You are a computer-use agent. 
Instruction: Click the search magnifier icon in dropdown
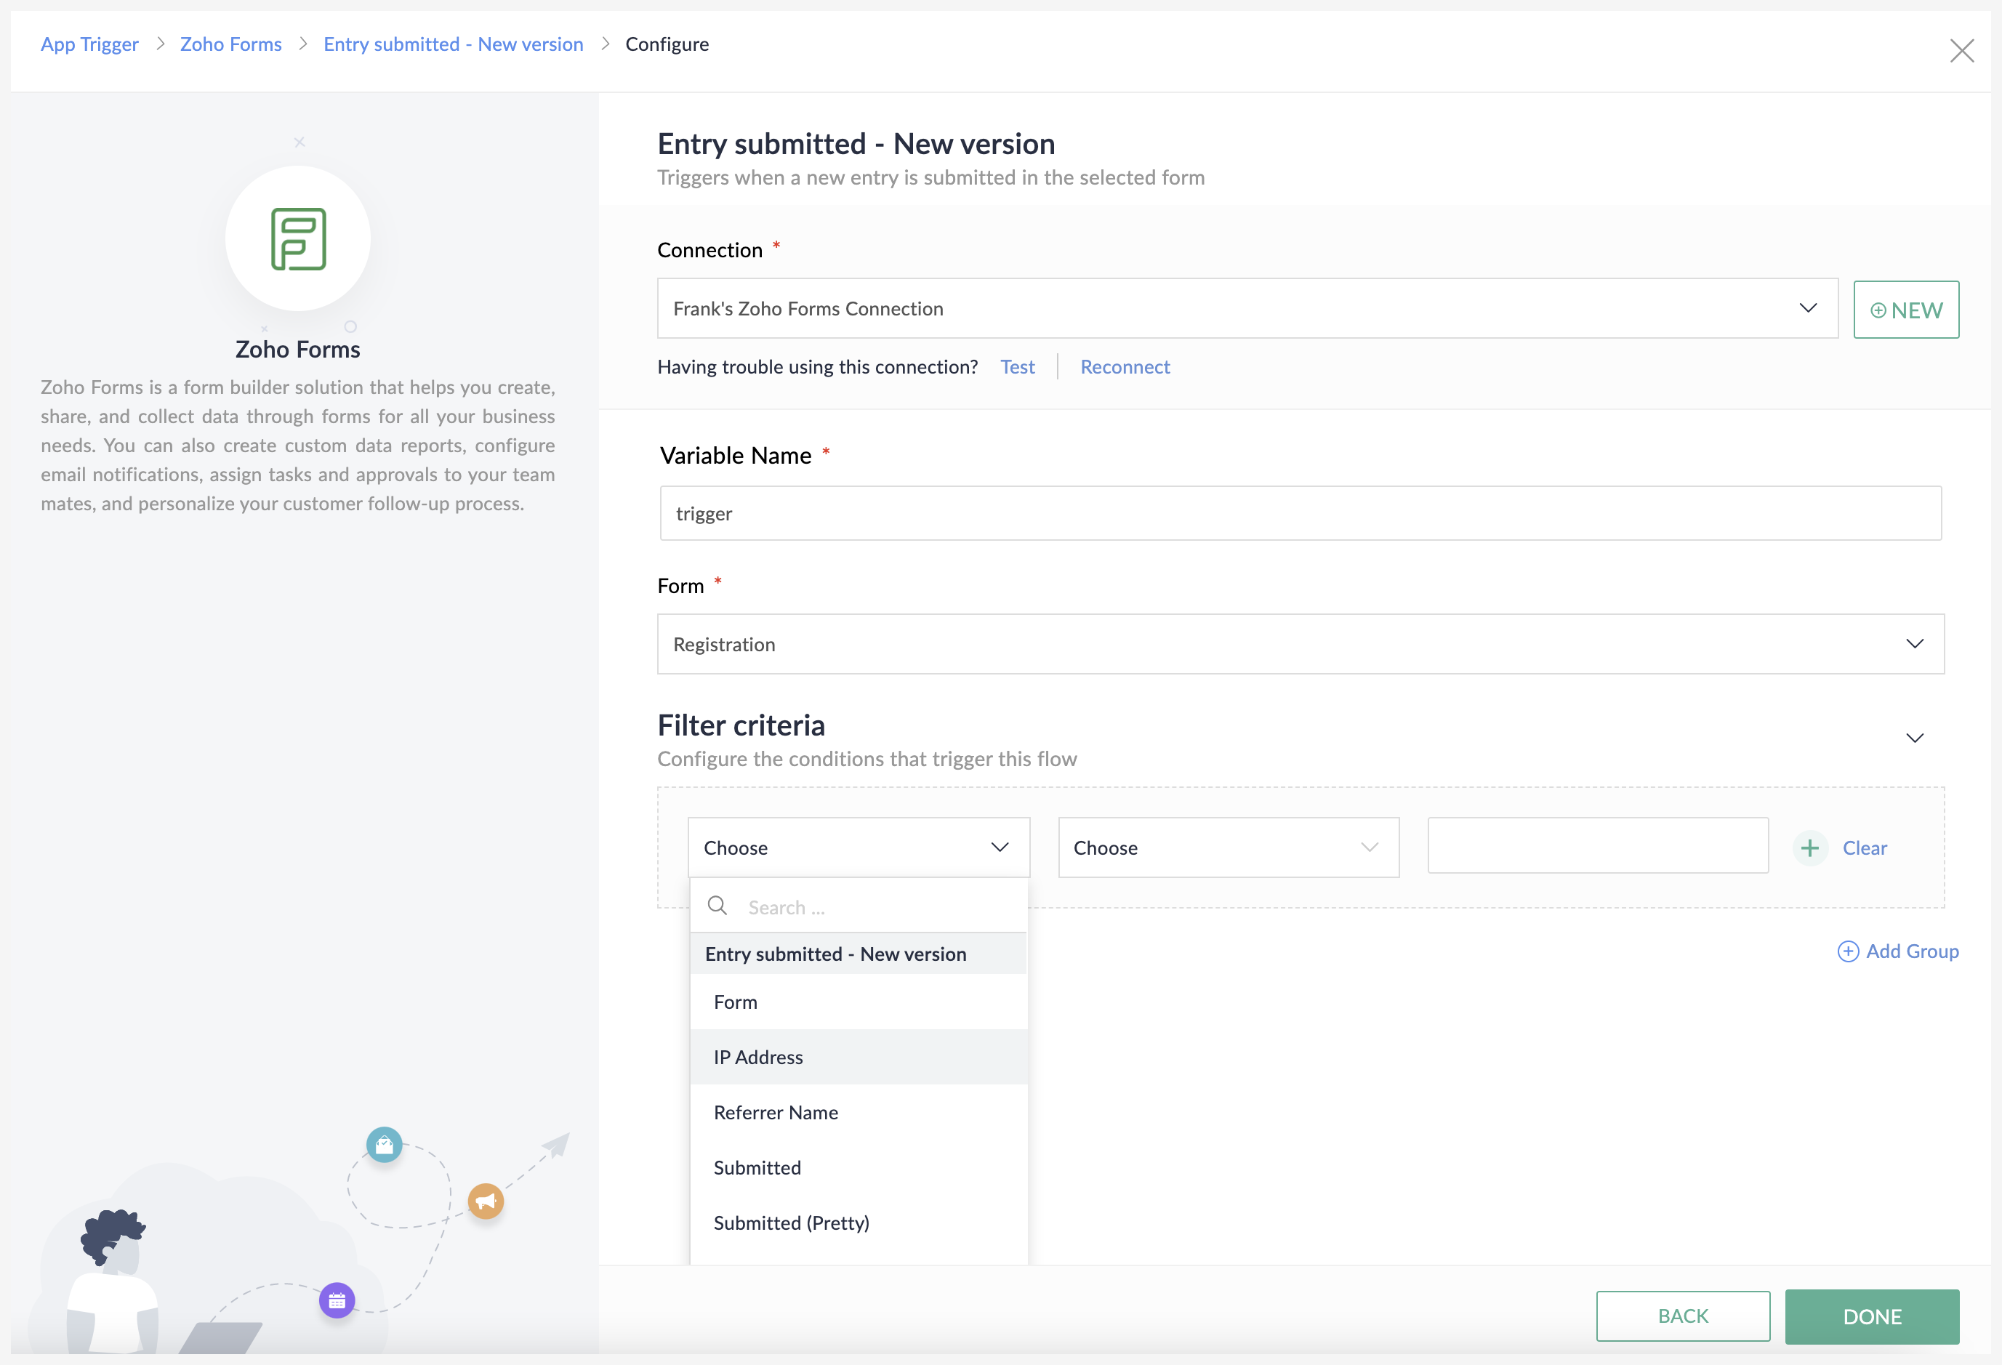click(717, 906)
